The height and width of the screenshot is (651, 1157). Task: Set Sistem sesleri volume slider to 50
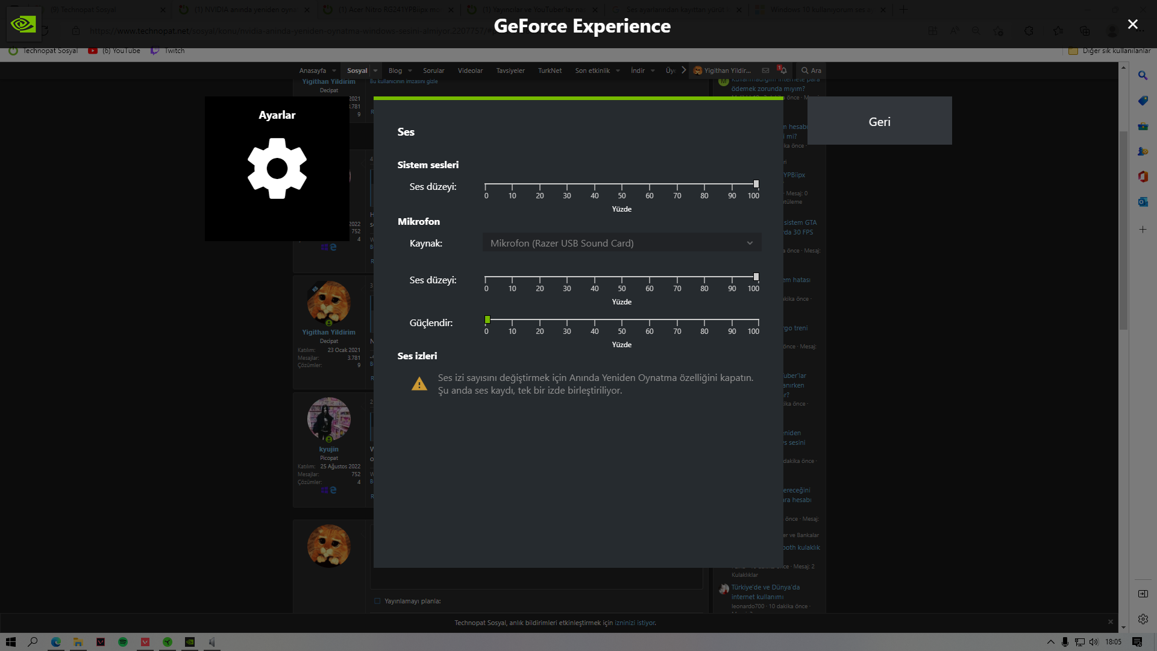tap(622, 184)
